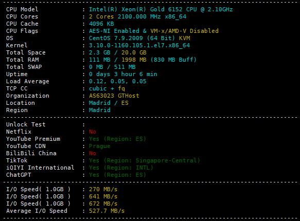Viewport: 300px width, 221px height.
Task: Select the Total RAM 111 MB value
Action: tap(100, 60)
